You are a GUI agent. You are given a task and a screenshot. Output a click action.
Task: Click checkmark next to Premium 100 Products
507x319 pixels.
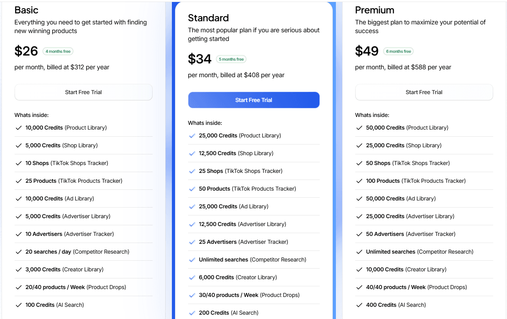click(x=359, y=181)
